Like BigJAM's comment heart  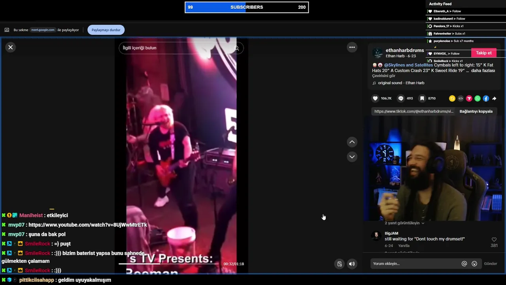pos(494,239)
